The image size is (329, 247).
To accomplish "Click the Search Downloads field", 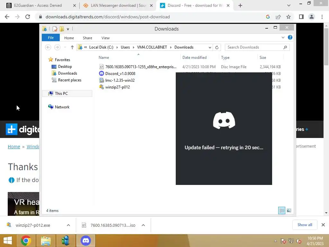I will [x=257, y=47].
